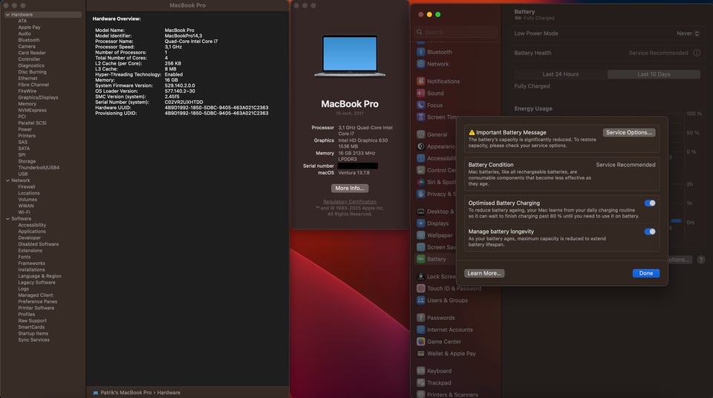Image resolution: width=713 pixels, height=398 pixels.
Task: Select the Internet Accounts icon
Action: pyautogui.click(x=420, y=330)
